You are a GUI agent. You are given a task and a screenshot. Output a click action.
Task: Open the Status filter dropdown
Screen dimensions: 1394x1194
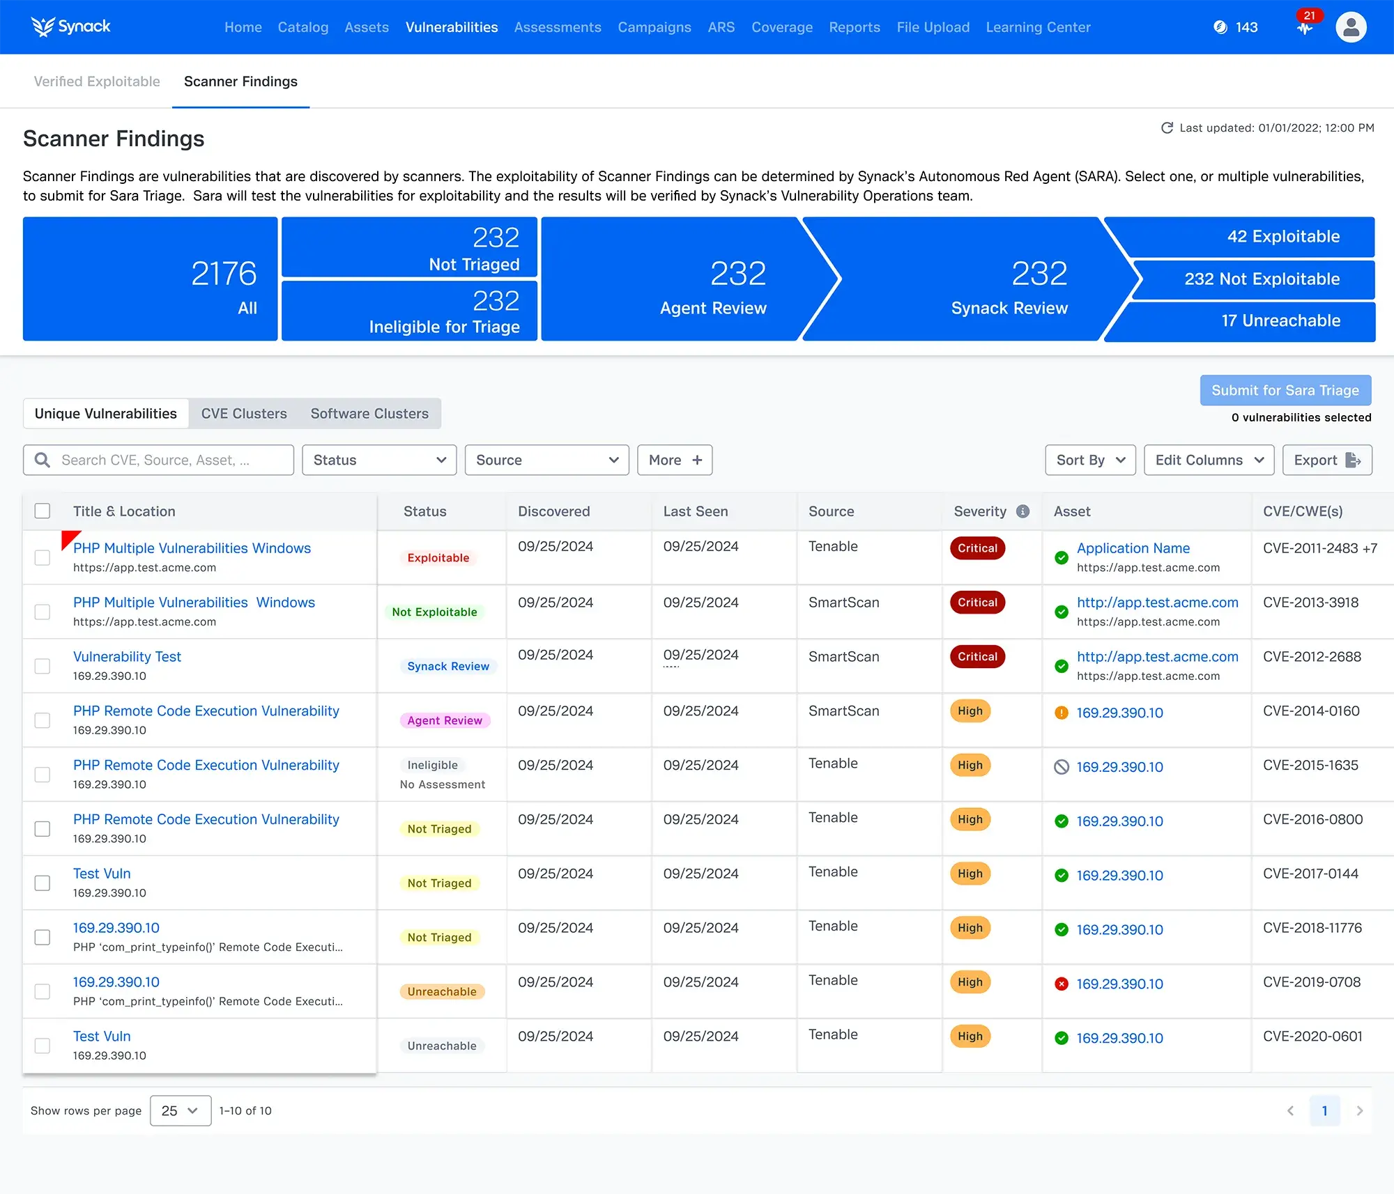coord(379,460)
